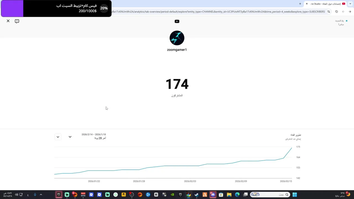354x199 pixels.
Task: Open Task View from the taskbar
Action: 245,195
